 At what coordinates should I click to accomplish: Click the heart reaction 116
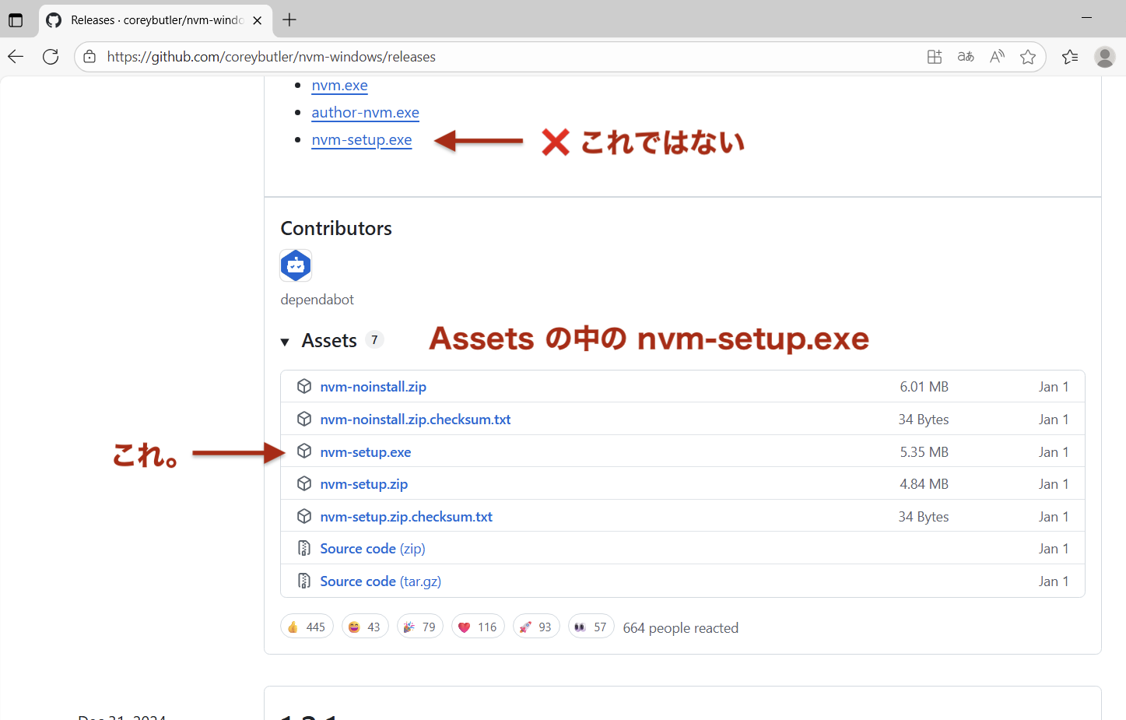click(x=478, y=627)
